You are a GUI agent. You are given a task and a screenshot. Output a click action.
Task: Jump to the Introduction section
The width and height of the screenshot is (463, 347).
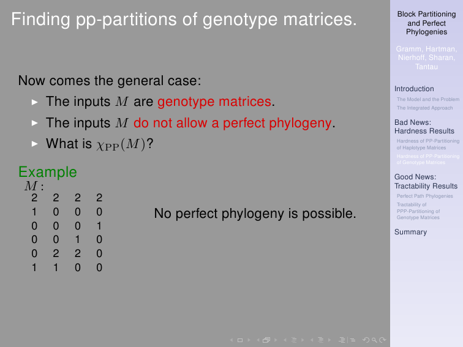[x=414, y=89]
